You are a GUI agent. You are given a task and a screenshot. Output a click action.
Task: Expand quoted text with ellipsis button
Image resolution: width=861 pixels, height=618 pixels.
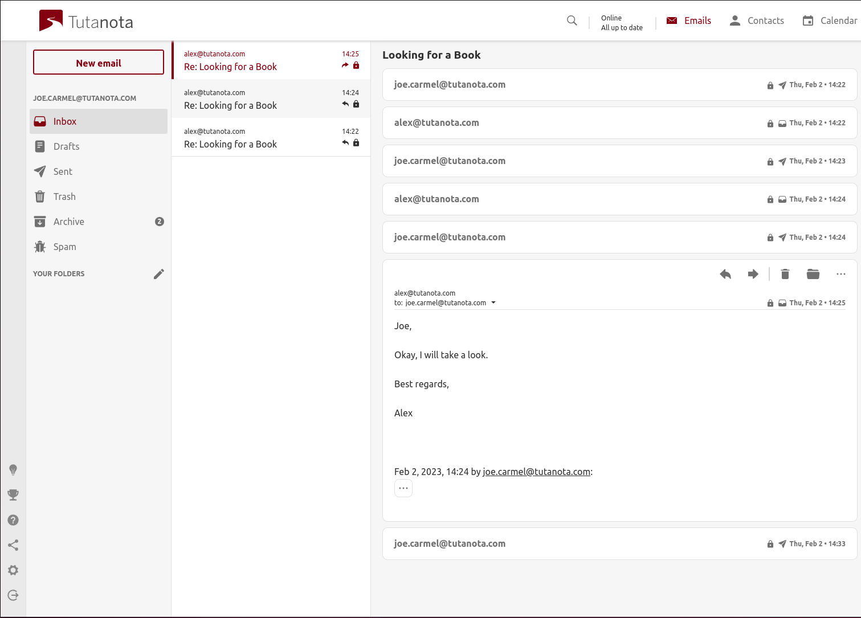tap(403, 488)
